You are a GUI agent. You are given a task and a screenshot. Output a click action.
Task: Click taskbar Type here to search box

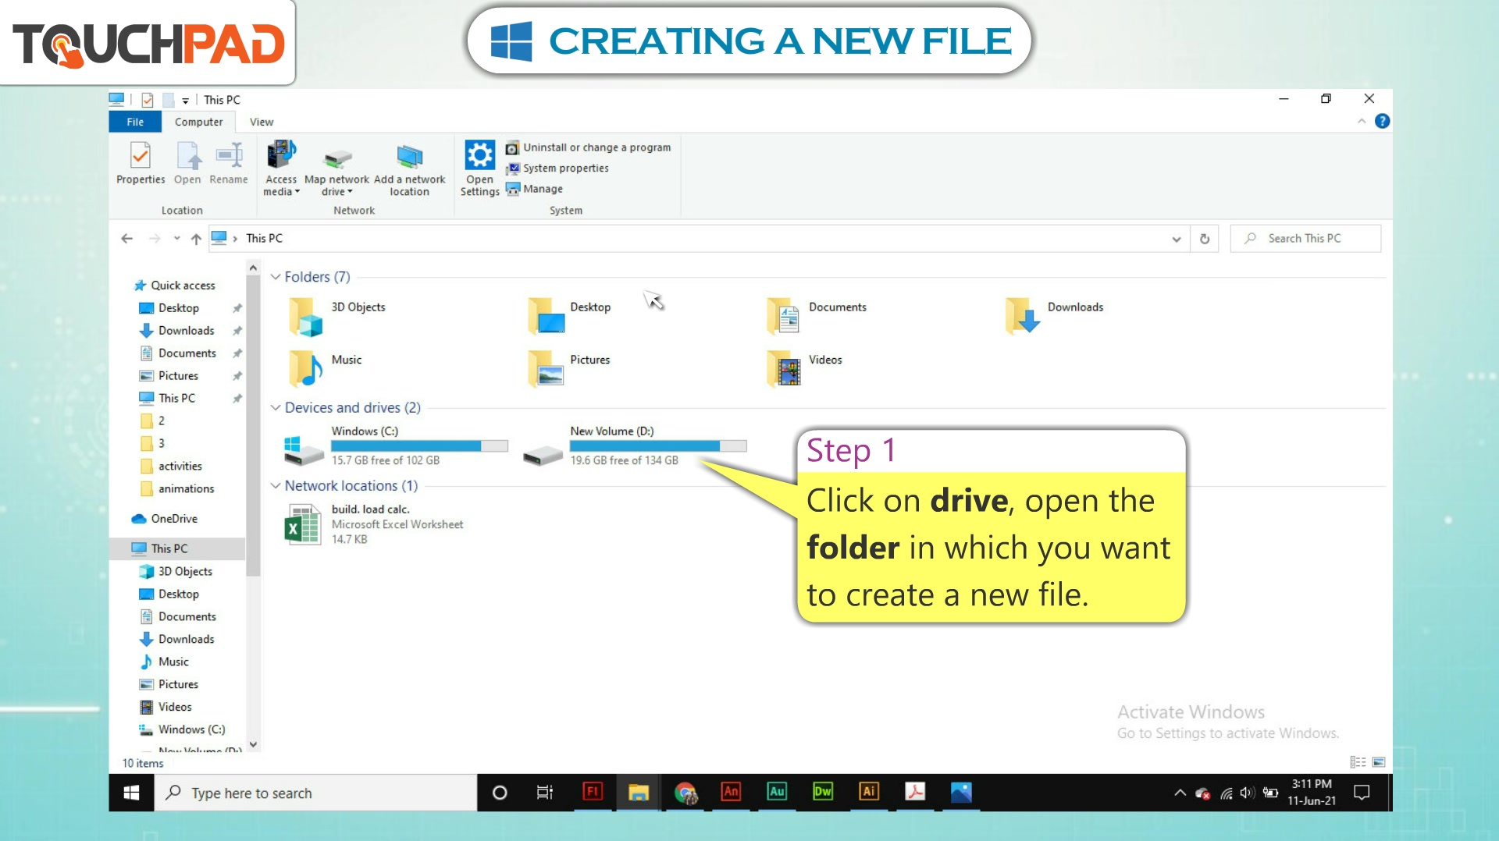[x=315, y=793]
